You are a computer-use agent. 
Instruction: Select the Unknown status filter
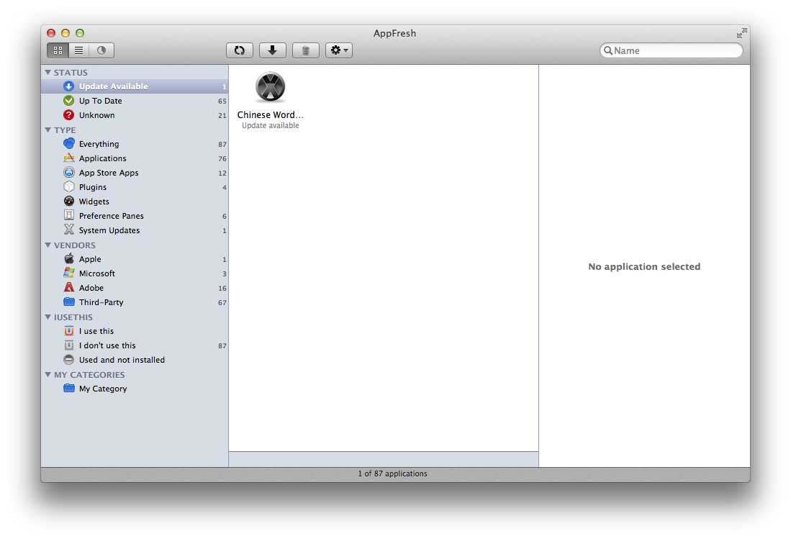pyautogui.click(x=135, y=115)
